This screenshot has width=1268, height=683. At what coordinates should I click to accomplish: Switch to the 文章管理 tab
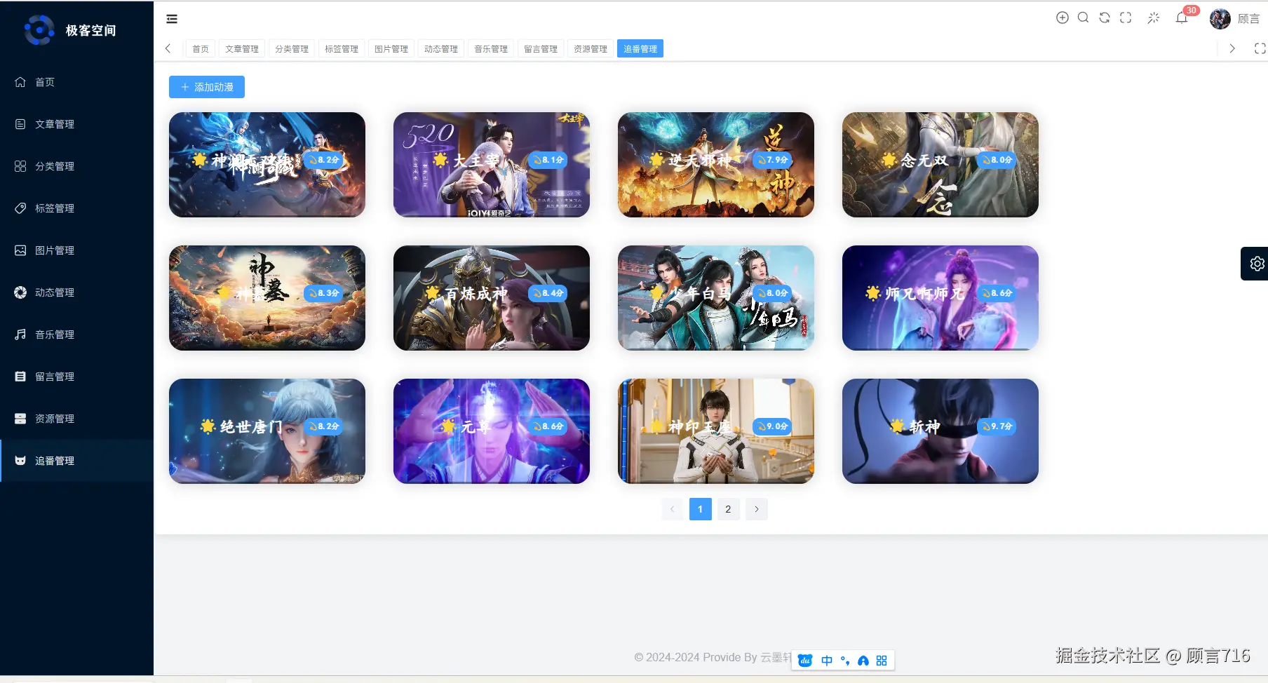[242, 48]
